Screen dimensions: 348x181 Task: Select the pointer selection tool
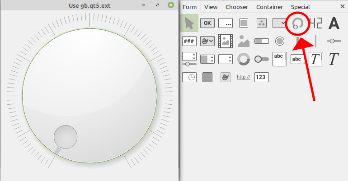coord(189,23)
